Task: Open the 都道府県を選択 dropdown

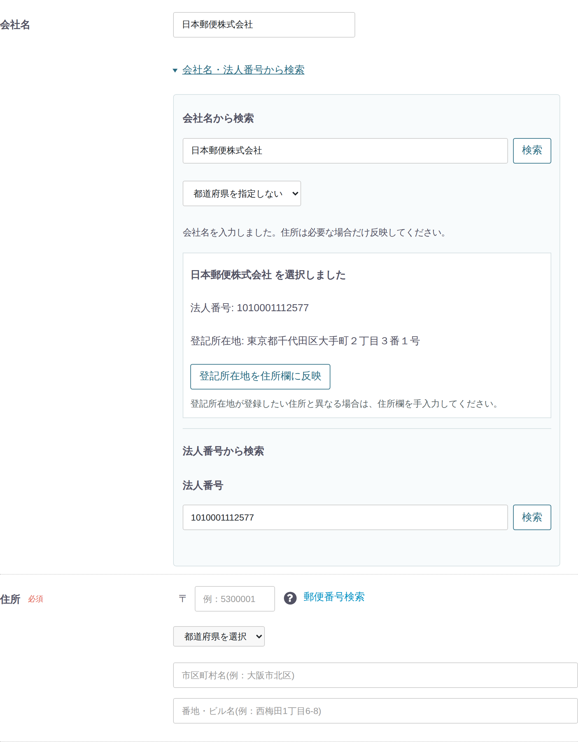Action: 219,636
